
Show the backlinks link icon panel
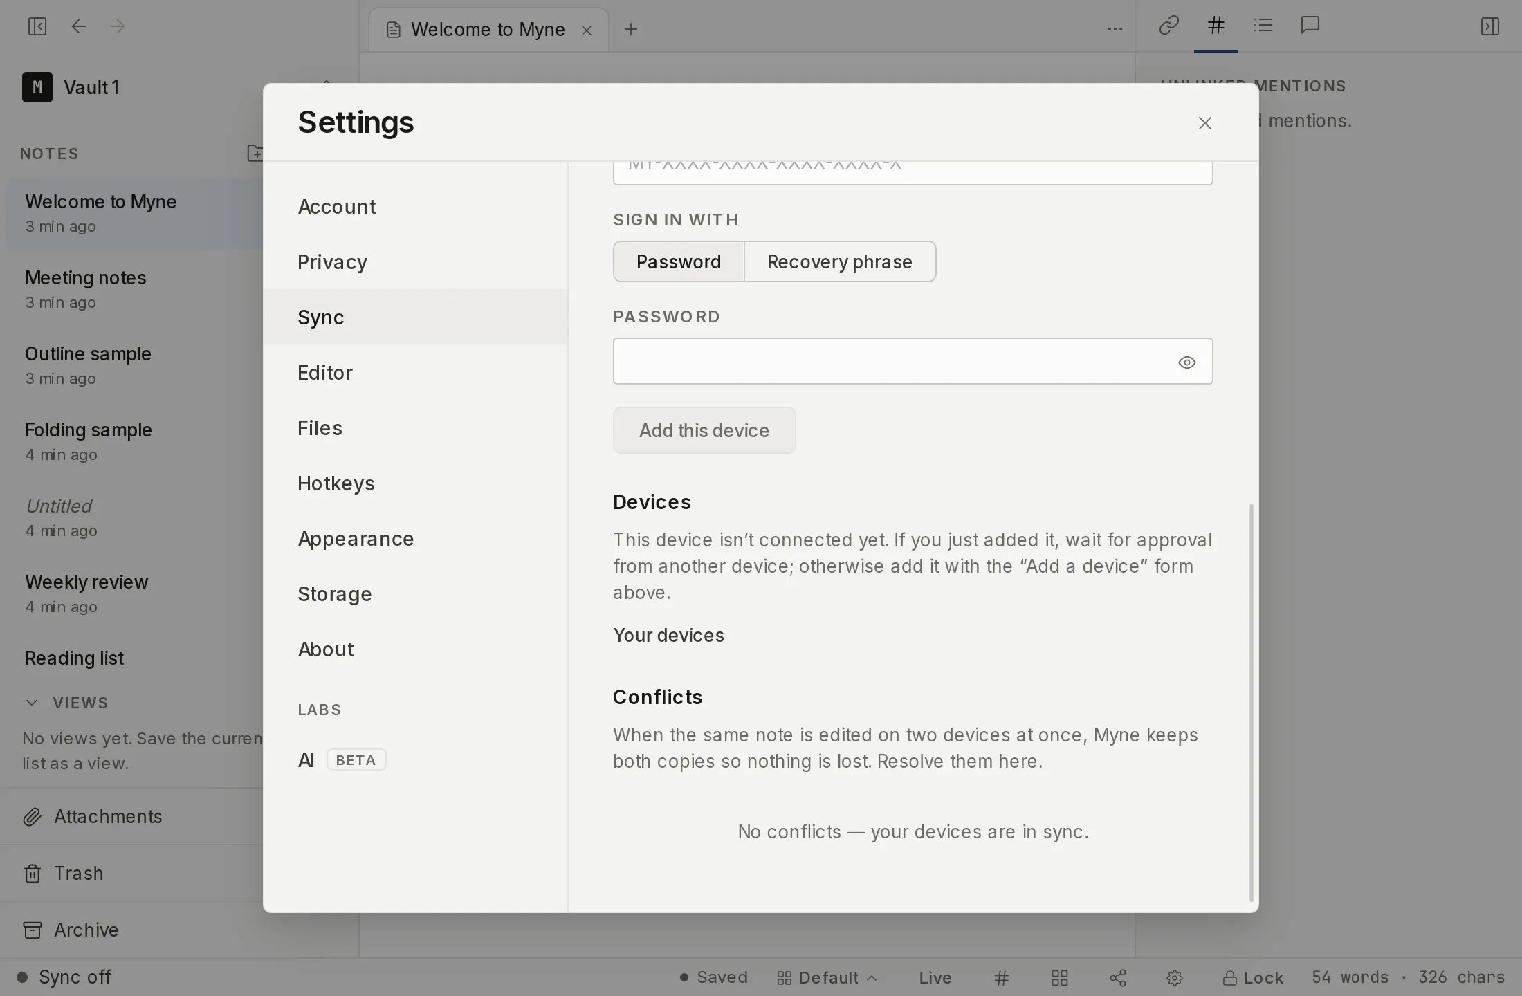pos(1169,26)
